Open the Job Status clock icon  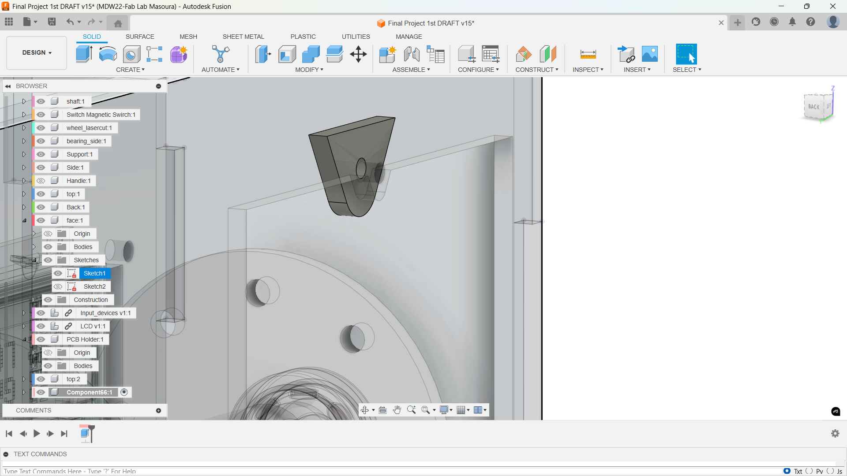[775, 22]
